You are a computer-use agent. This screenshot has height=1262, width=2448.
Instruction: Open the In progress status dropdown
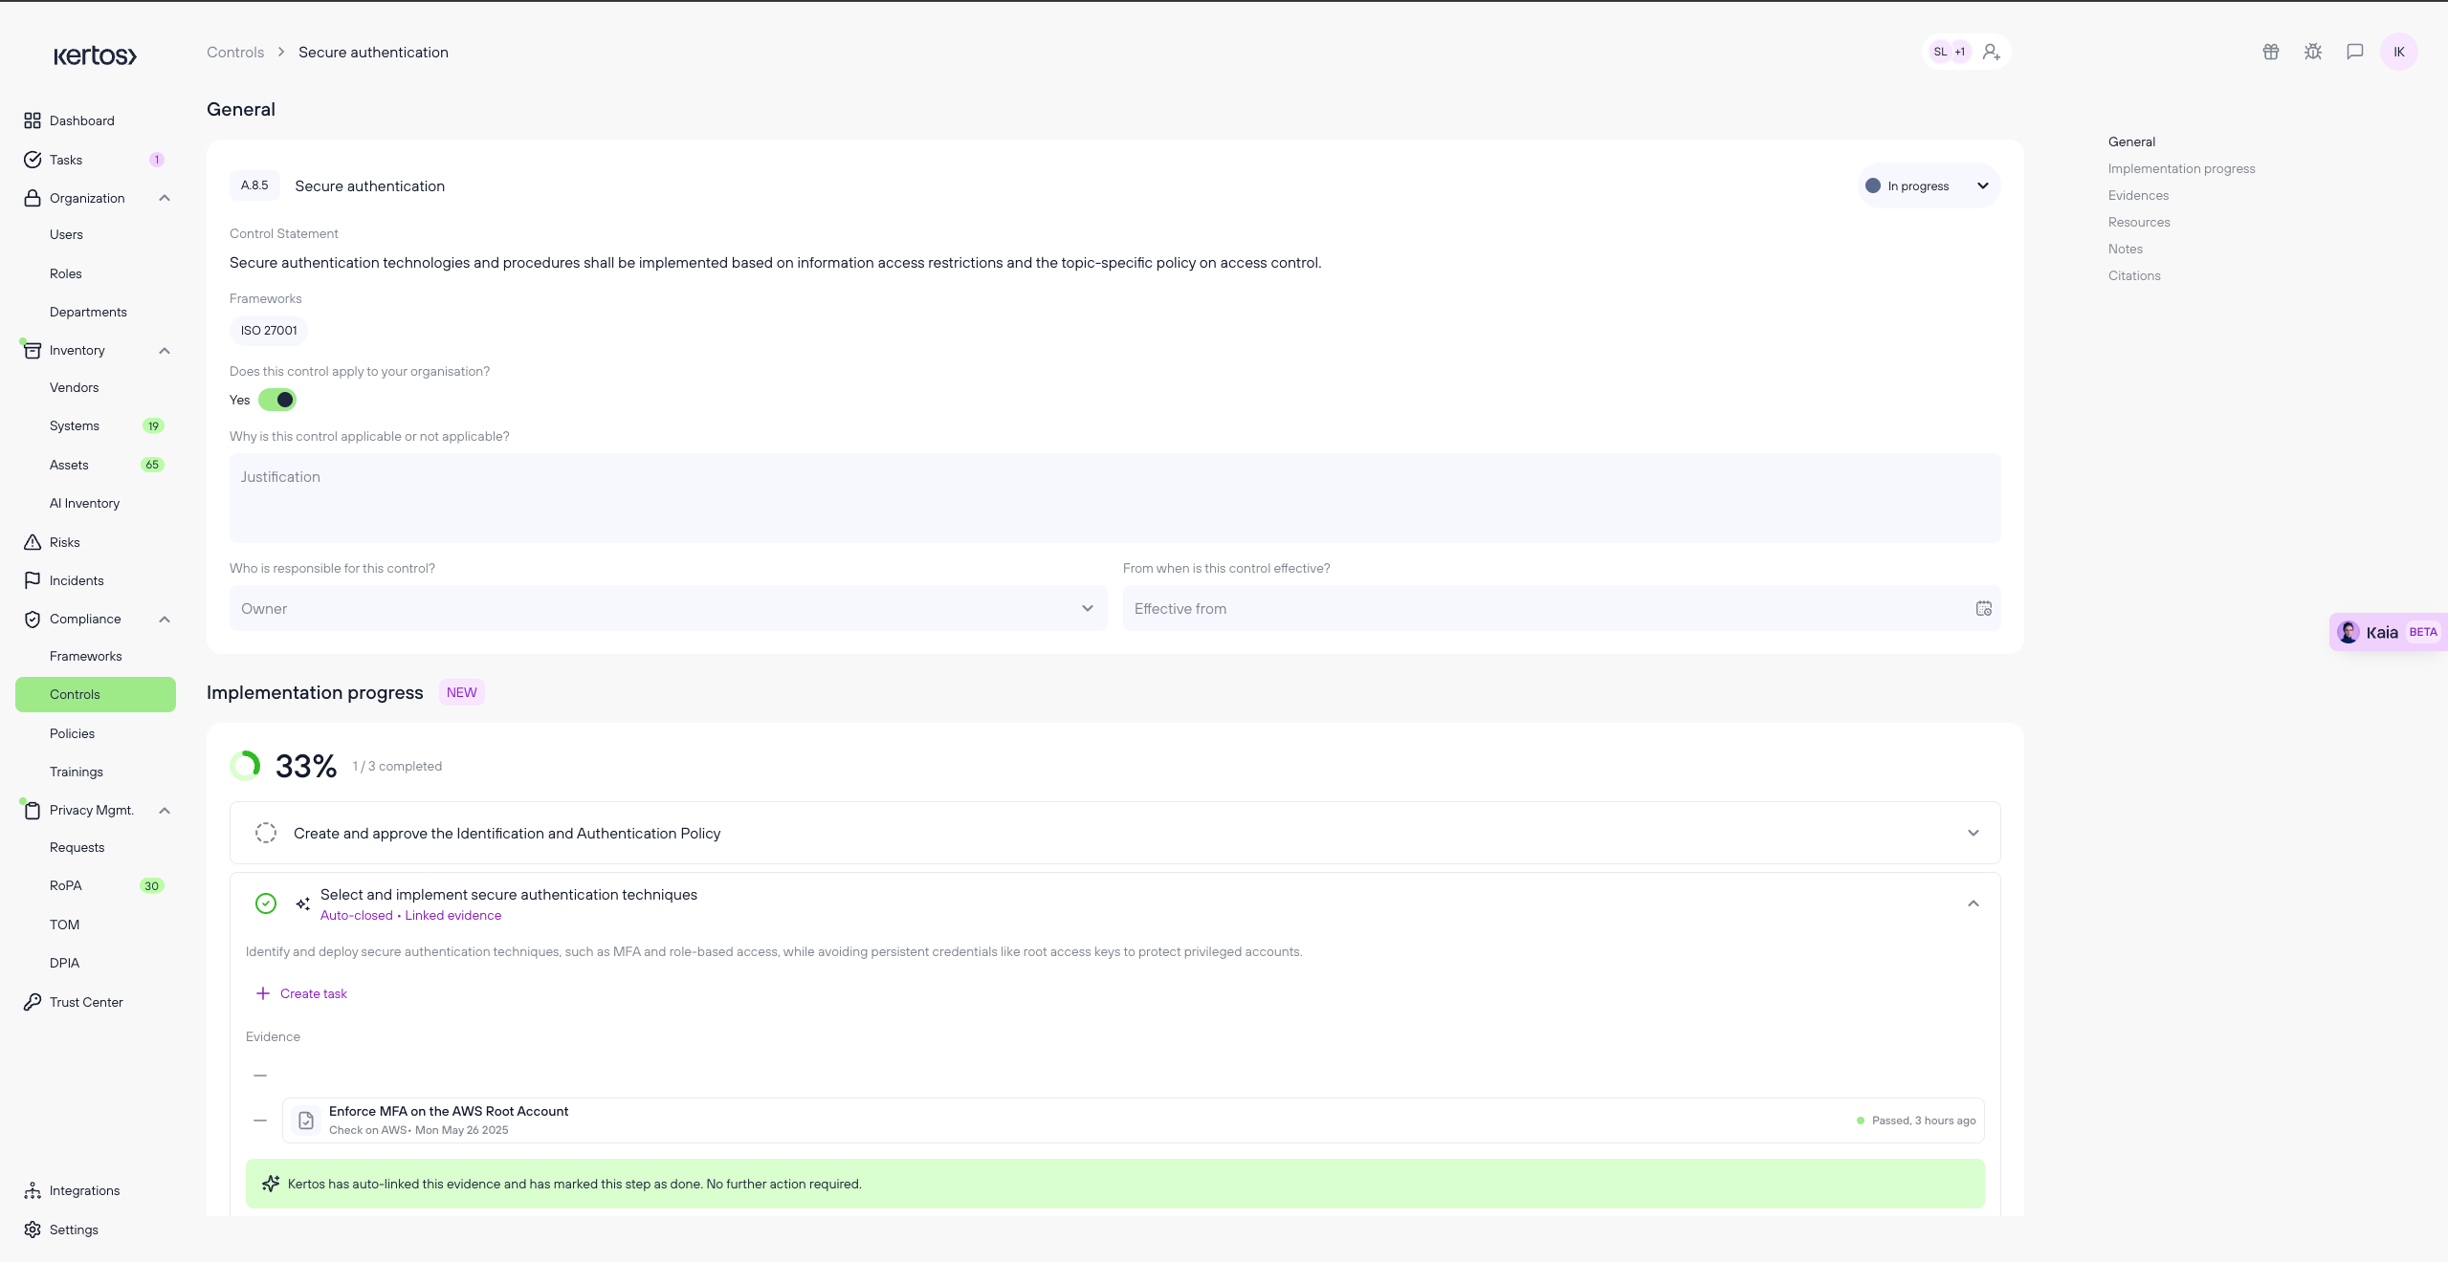pos(1928,185)
